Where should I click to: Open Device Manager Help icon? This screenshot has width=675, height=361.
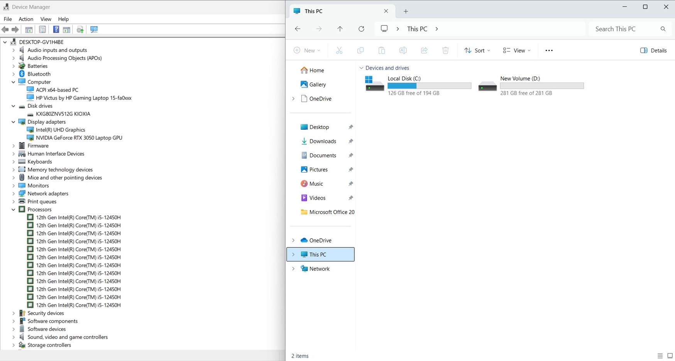pos(56,30)
